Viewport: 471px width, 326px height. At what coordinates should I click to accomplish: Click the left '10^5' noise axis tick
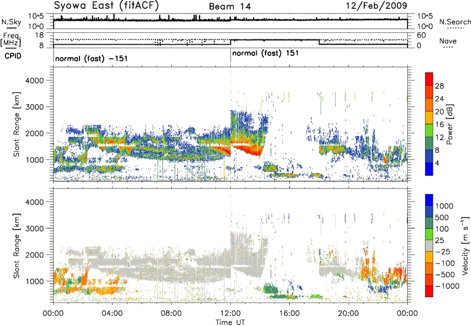pyautogui.click(x=36, y=16)
